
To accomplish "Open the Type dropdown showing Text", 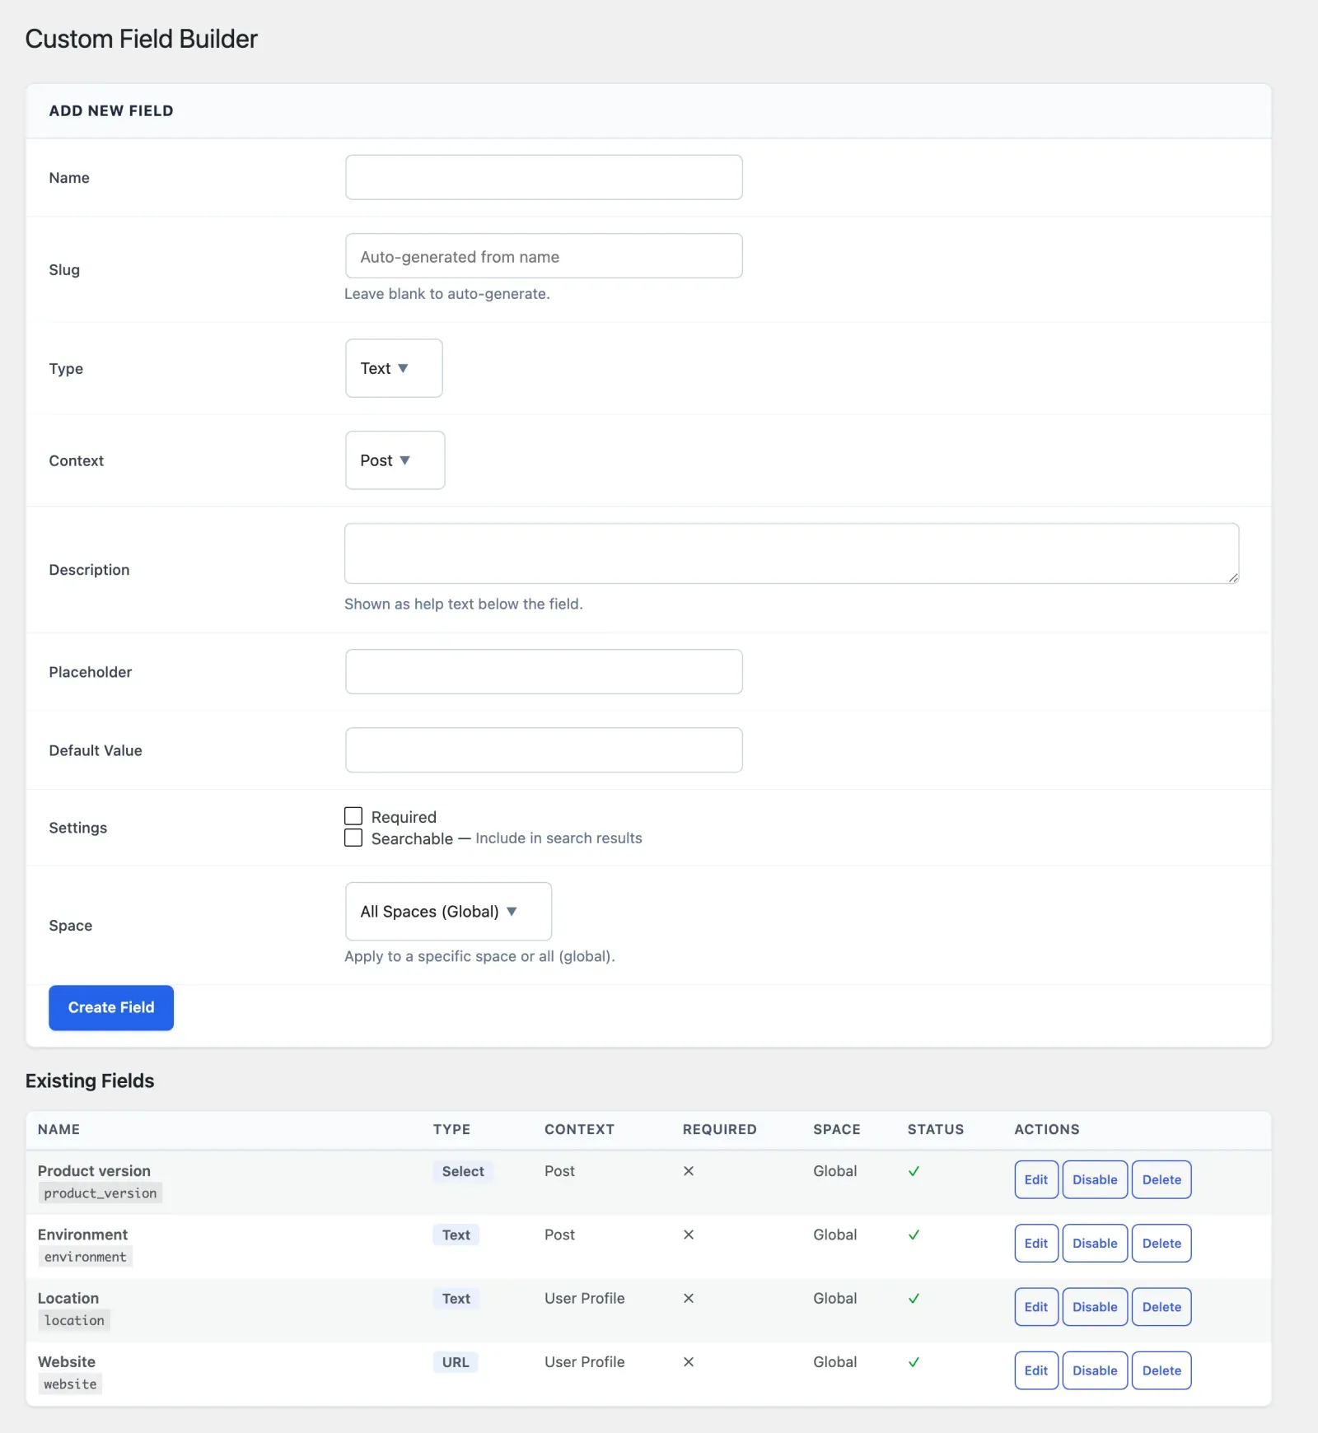I will (x=394, y=368).
